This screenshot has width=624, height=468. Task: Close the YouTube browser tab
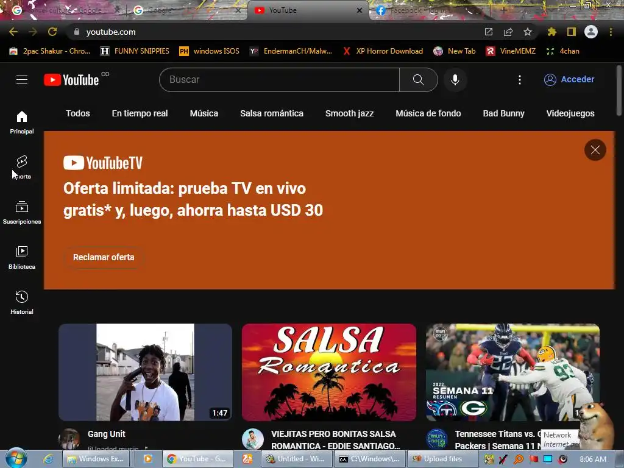click(x=360, y=11)
